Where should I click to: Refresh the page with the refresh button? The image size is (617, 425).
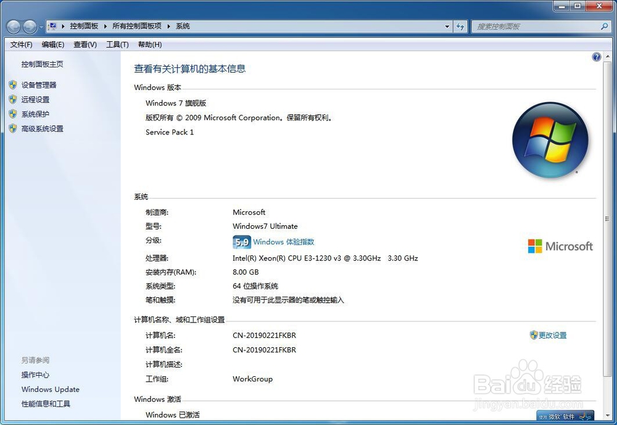pos(460,27)
